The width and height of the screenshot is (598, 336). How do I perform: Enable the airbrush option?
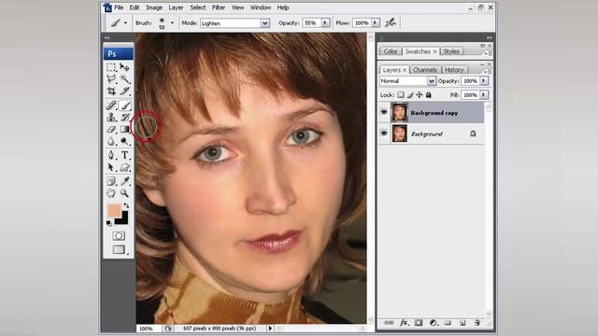point(391,22)
